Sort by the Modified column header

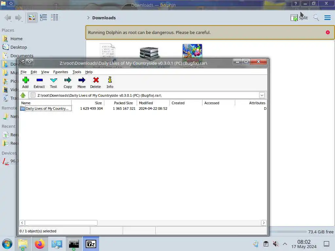click(x=153, y=103)
